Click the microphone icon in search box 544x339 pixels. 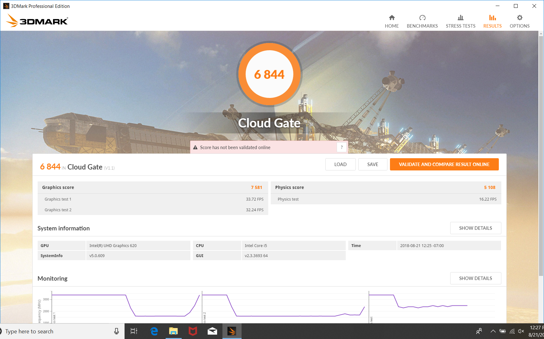(116, 331)
